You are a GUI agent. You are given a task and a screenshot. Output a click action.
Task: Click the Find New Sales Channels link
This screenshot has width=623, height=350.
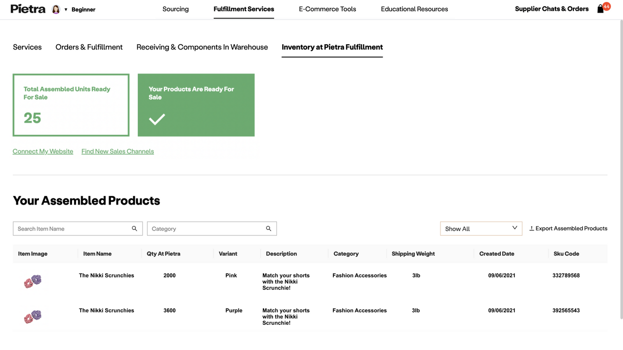click(117, 151)
